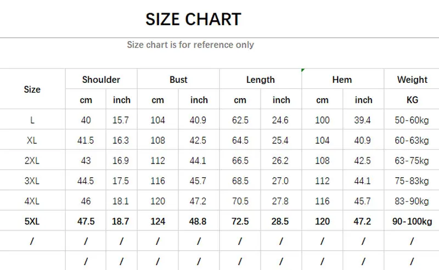Click the 75-83kg weight cell
The height and width of the screenshot is (270, 439).
pos(412,181)
